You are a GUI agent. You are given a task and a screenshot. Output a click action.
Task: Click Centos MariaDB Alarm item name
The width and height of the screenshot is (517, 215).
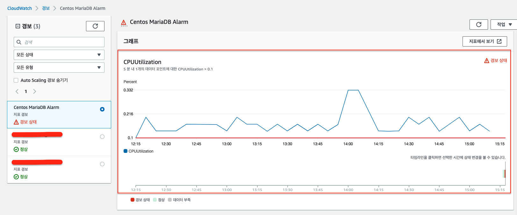pos(36,107)
